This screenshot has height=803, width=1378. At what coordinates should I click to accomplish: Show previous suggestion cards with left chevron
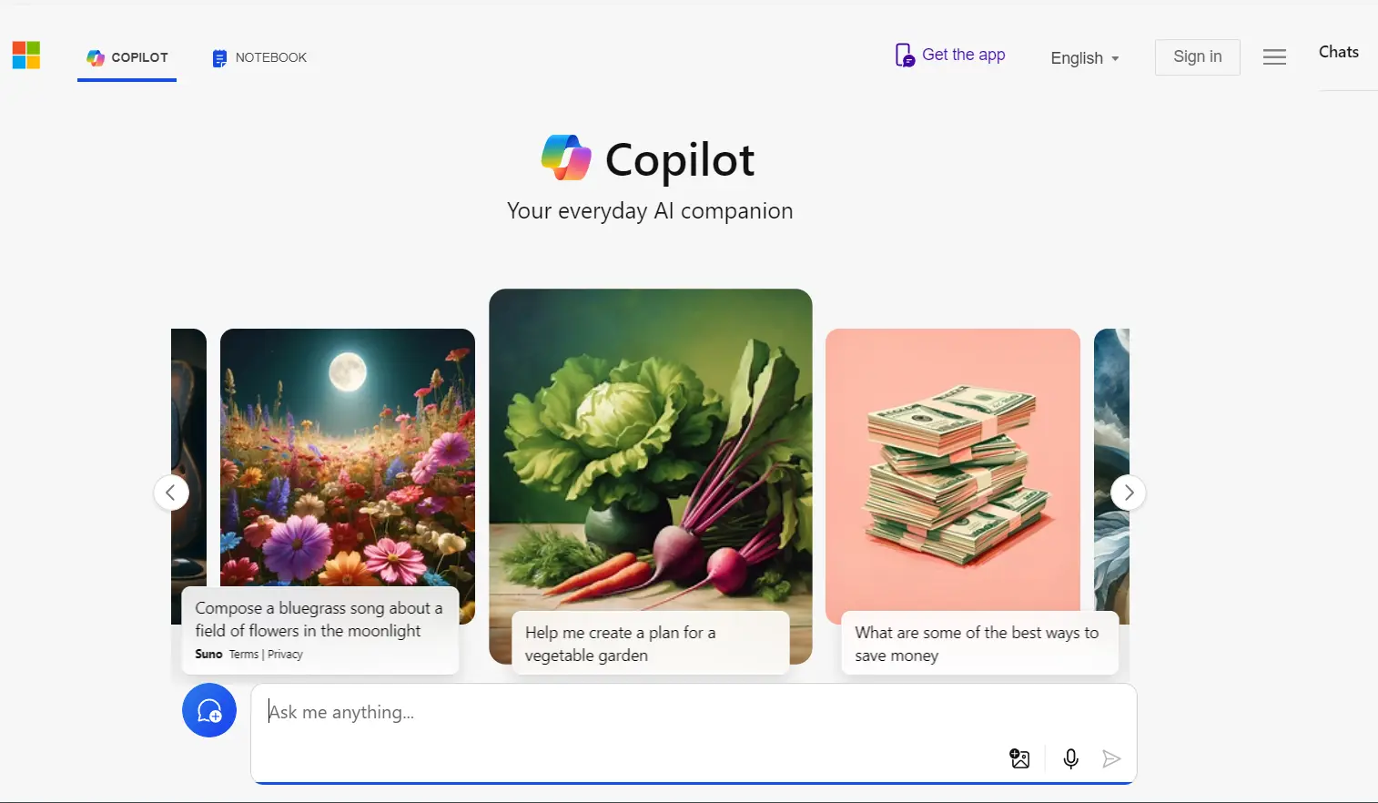pyautogui.click(x=171, y=493)
